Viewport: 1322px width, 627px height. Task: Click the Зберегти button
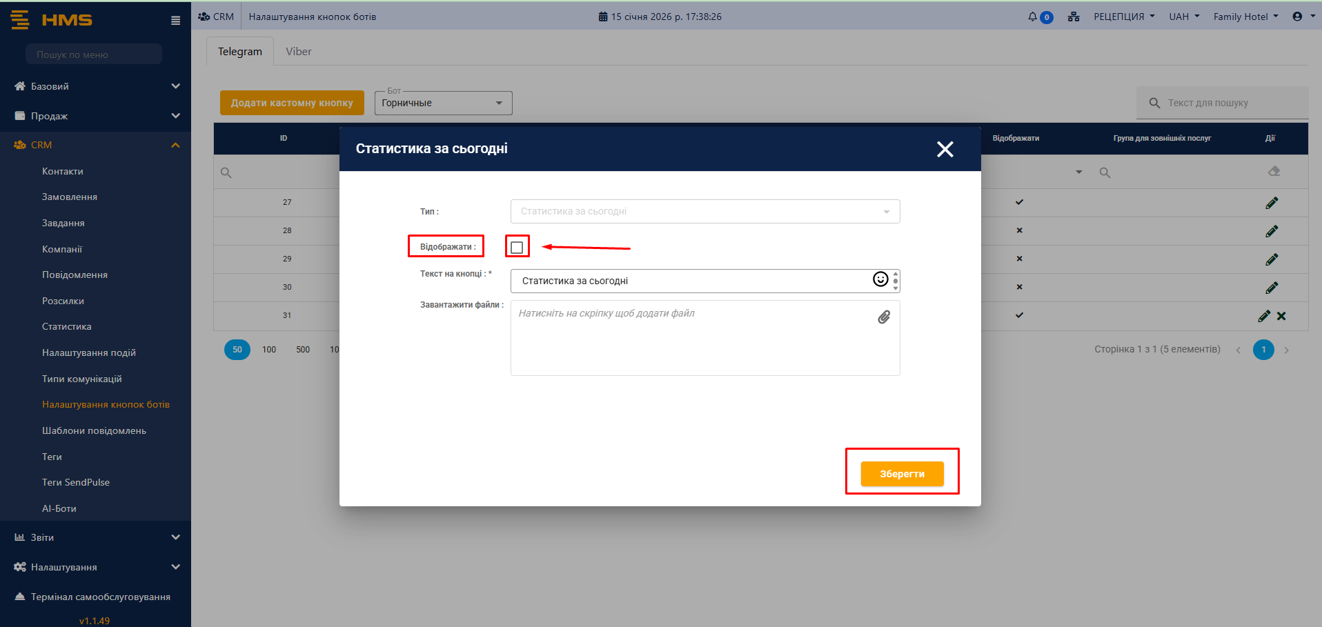[x=902, y=474]
